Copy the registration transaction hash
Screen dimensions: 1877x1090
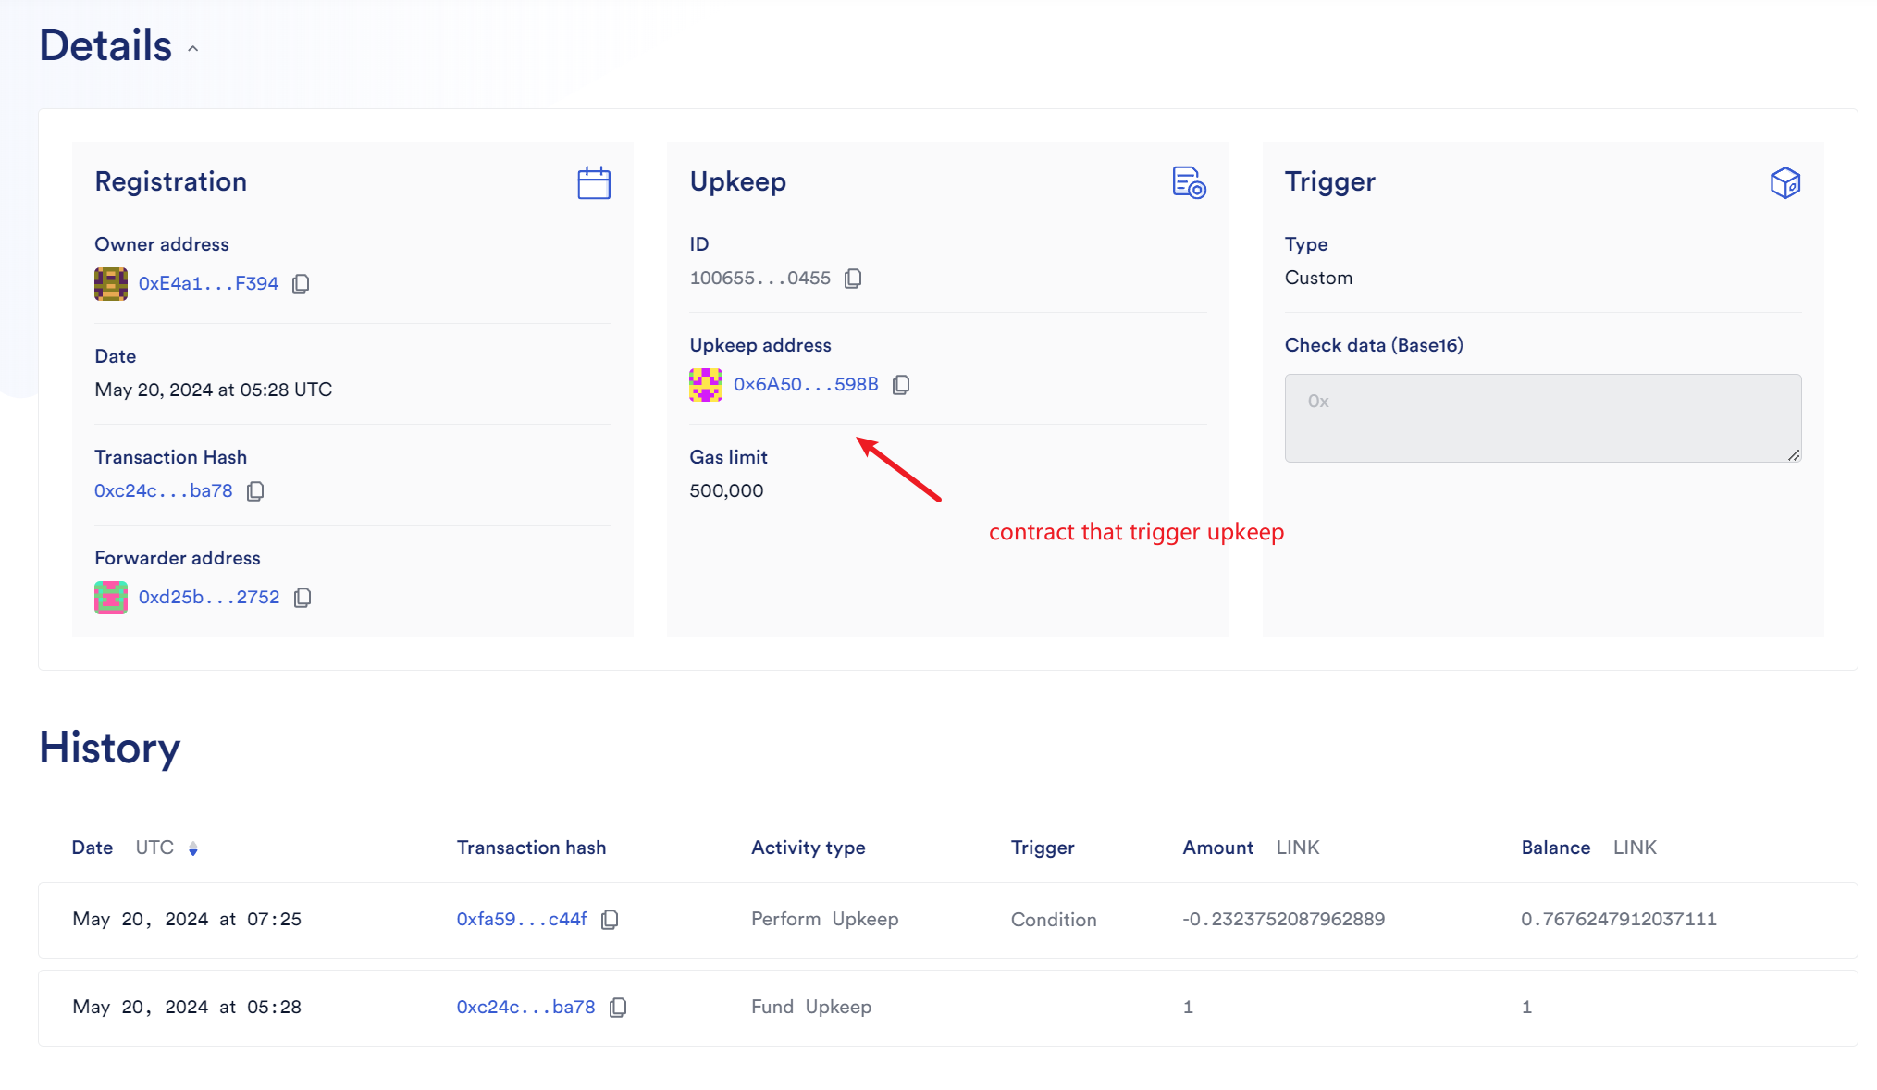pos(255,491)
